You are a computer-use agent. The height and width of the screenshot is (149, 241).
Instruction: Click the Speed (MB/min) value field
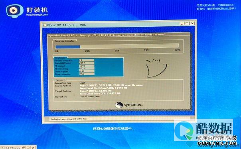pyautogui.click(x=87, y=63)
